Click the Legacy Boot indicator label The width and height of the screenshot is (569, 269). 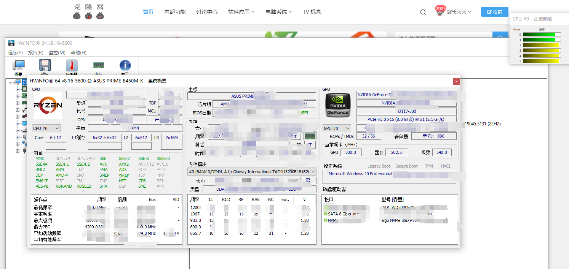[x=379, y=166]
